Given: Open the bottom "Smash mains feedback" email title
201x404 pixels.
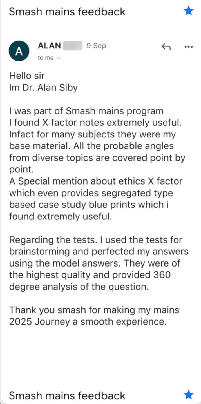Looking at the screenshot, I should 67,395.
